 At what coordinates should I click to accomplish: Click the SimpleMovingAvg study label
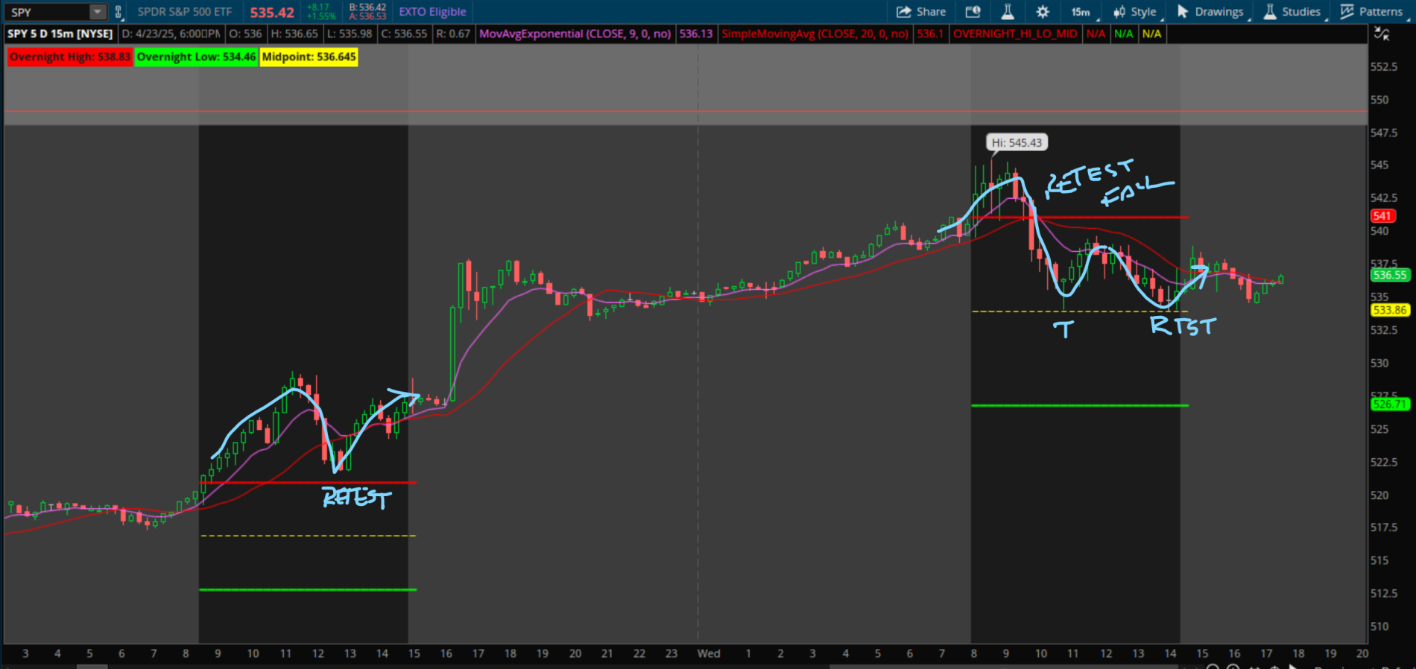tap(815, 34)
